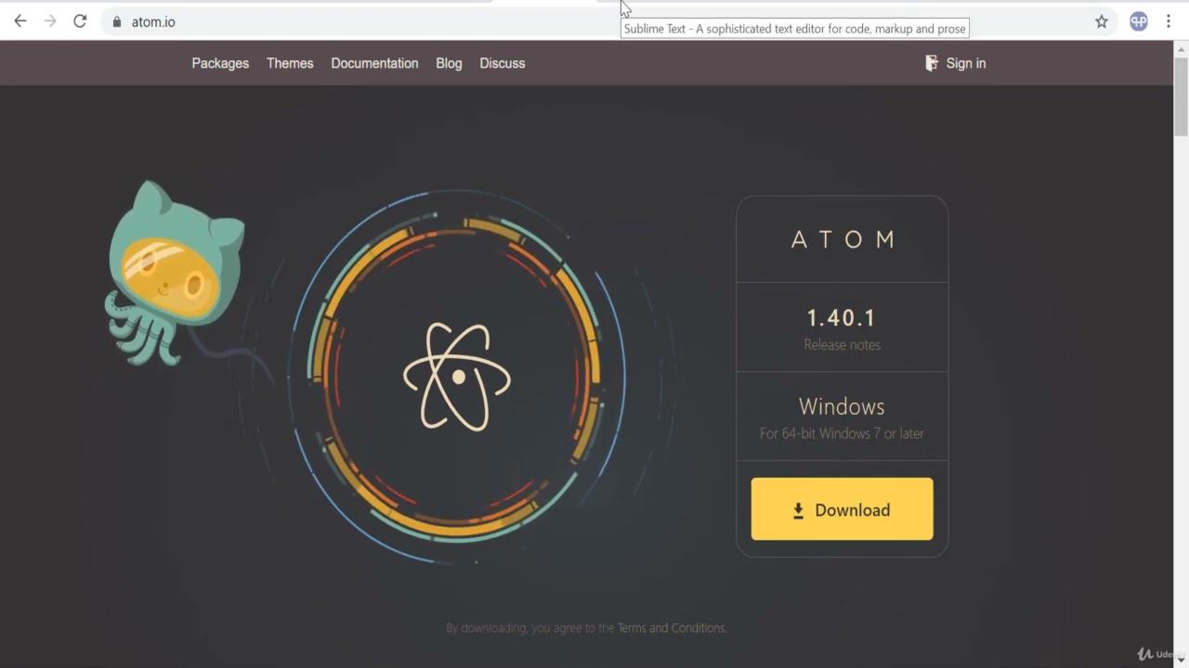
Task: Go back using browser back arrow
Action: tap(20, 21)
